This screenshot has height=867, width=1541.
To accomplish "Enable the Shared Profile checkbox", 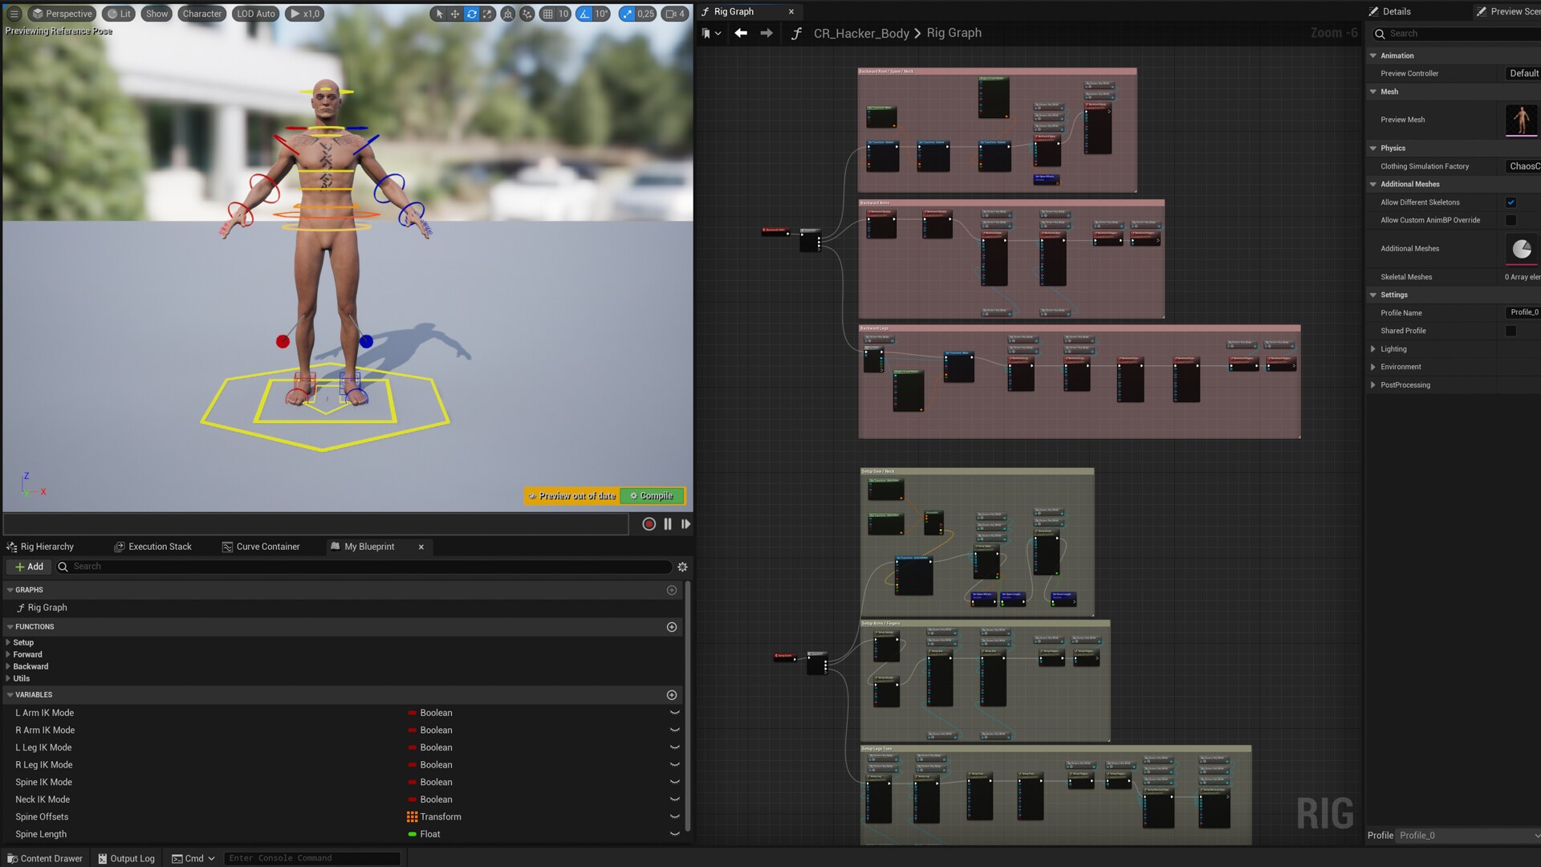I will [1511, 331].
